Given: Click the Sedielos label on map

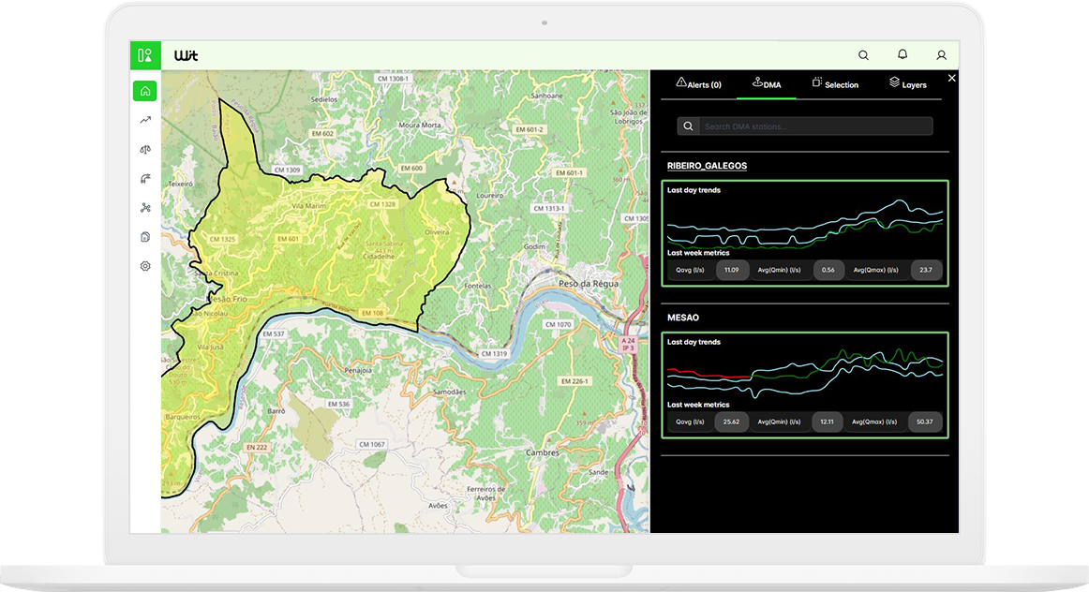Looking at the screenshot, I should click(324, 99).
